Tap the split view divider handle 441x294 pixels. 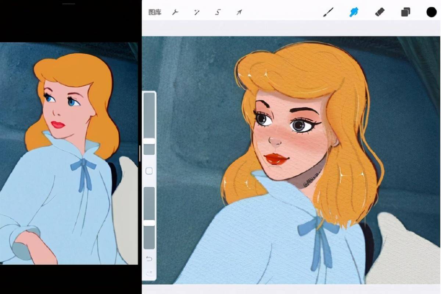140,153
